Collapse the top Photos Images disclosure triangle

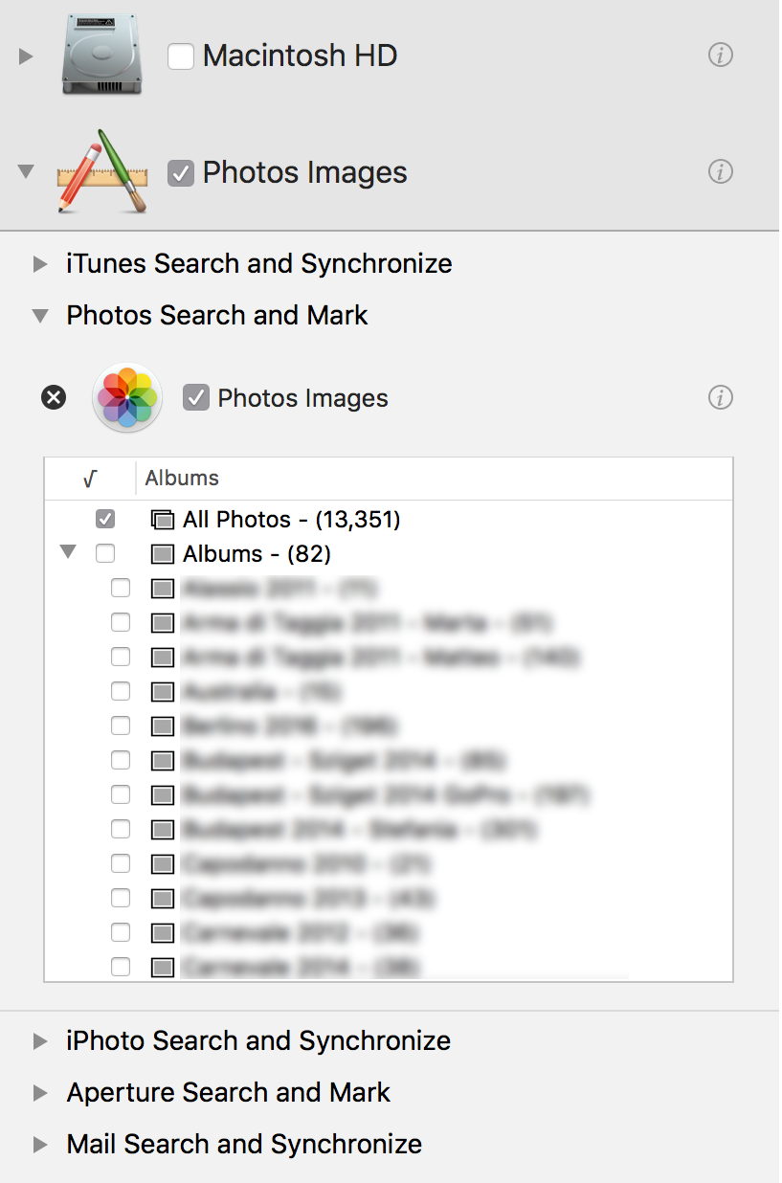[x=26, y=173]
